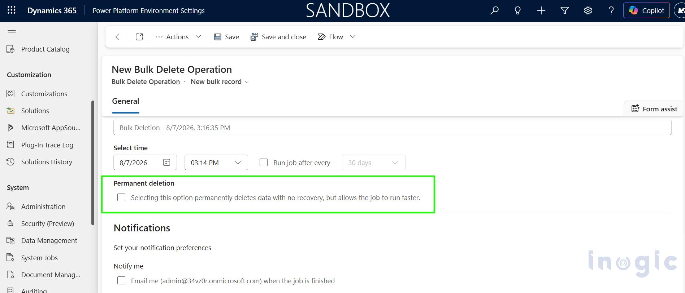Click the Microsoft AppSource icon

[x=10, y=128]
